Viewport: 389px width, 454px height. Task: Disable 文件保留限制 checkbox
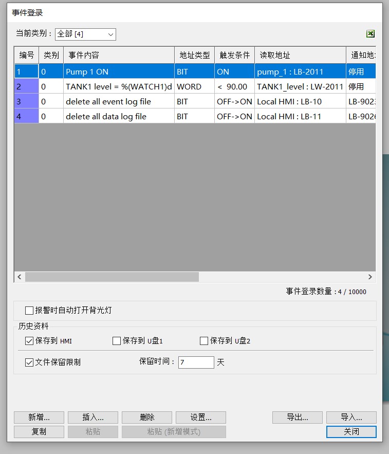tap(29, 362)
